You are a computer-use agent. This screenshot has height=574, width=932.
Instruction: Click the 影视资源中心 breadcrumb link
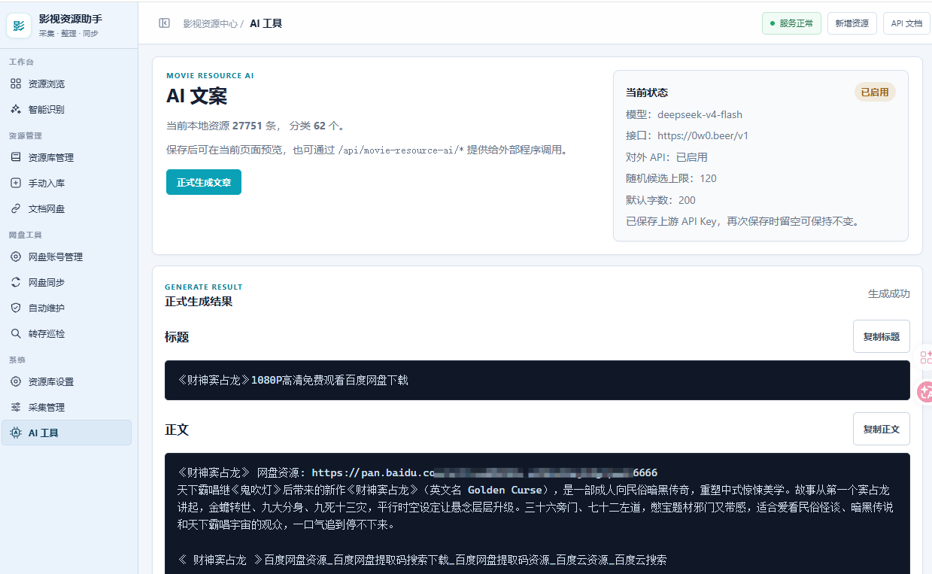211,23
